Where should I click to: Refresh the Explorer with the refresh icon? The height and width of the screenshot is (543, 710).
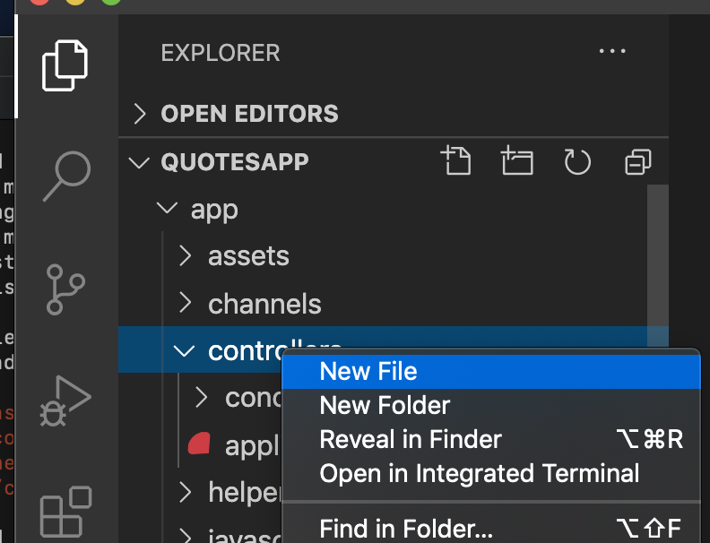click(577, 161)
